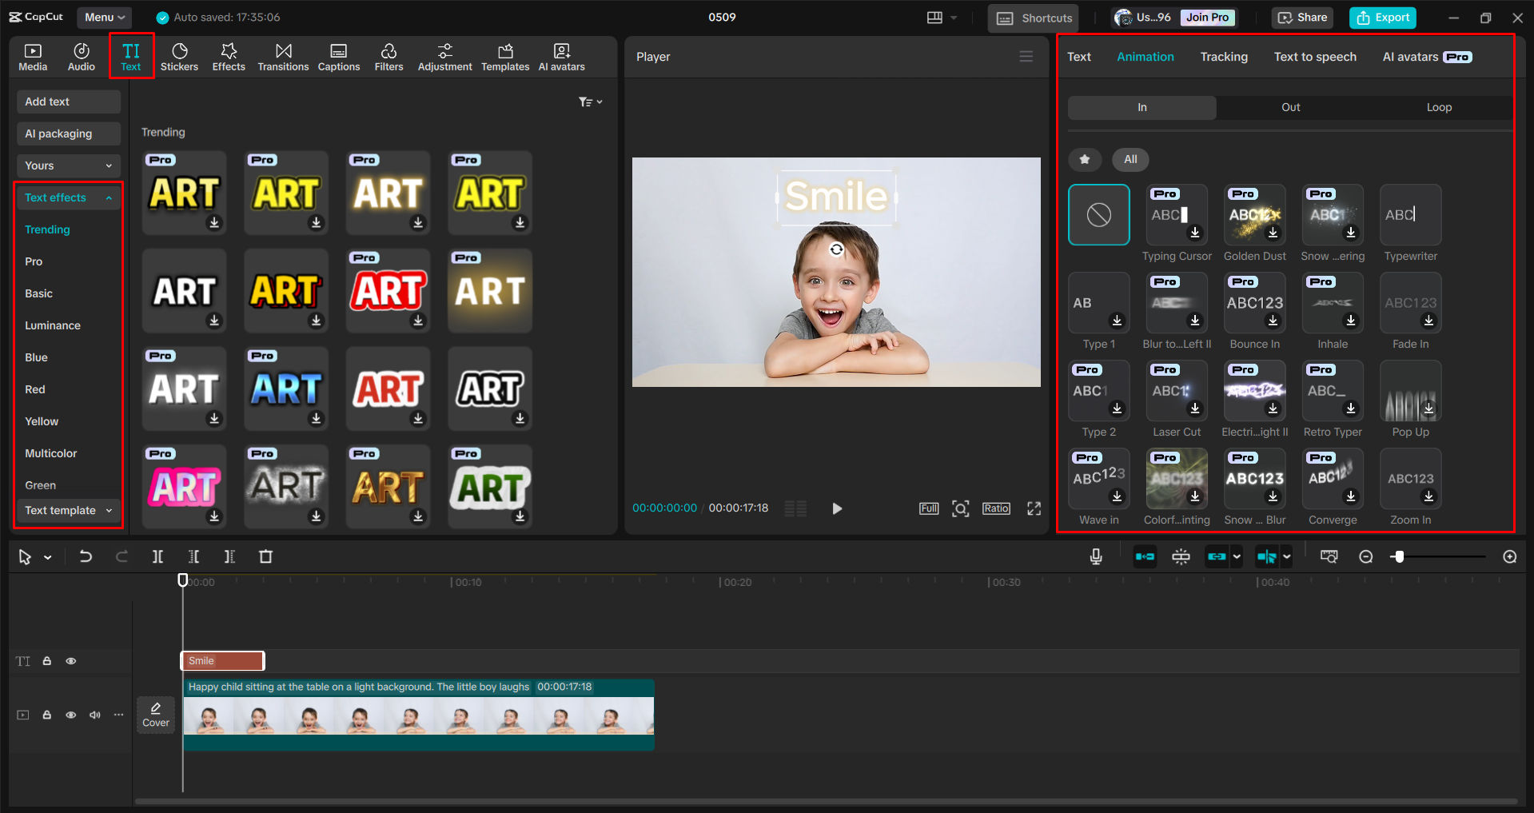Image resolution: width=1534 pixels, height=813 pixels.
Task: Click the Export button
Action: 1381,17
